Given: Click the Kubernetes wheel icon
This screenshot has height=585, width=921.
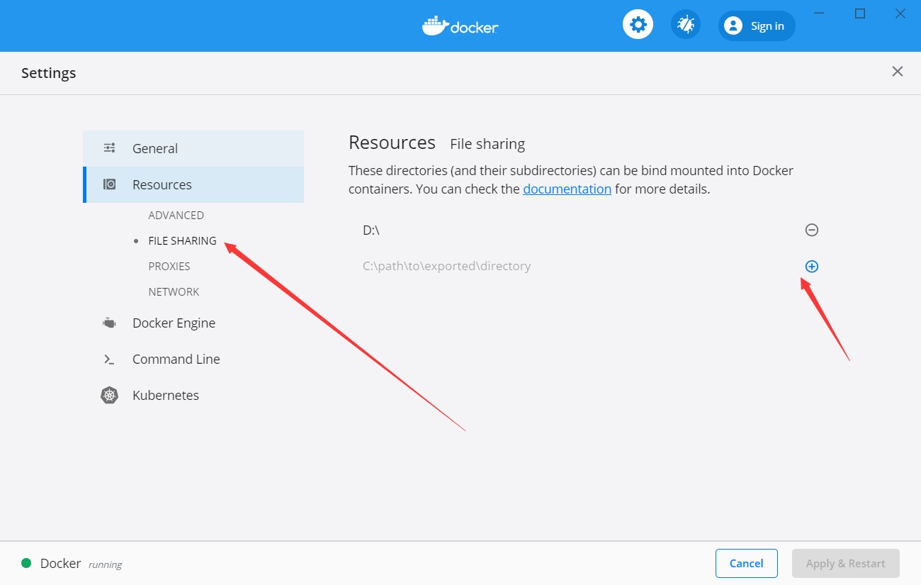Looking at the screenshot, I should click(x=109, y=395).
